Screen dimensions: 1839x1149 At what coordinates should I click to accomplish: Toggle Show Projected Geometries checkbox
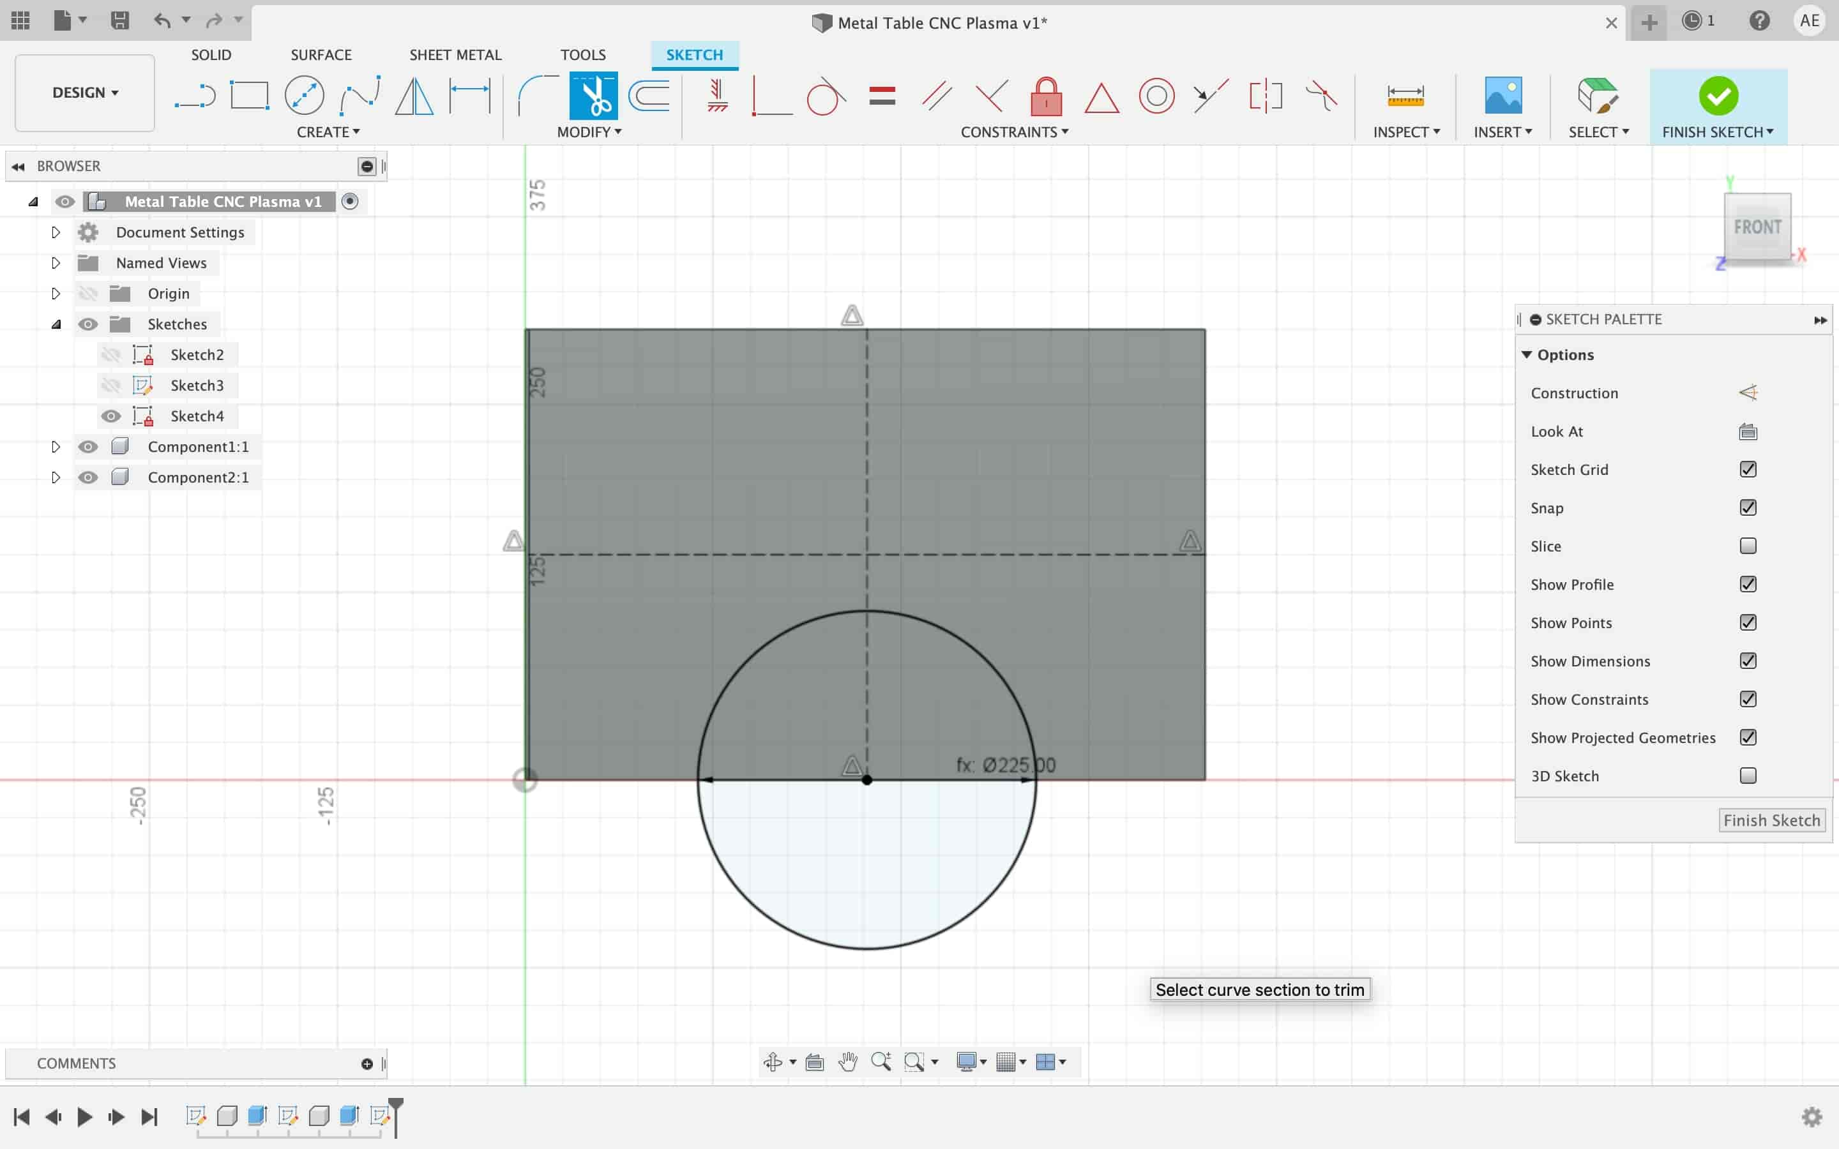[1748, 737]
